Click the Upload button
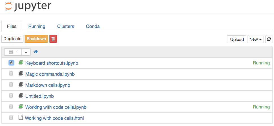 (x=237, y=39)
